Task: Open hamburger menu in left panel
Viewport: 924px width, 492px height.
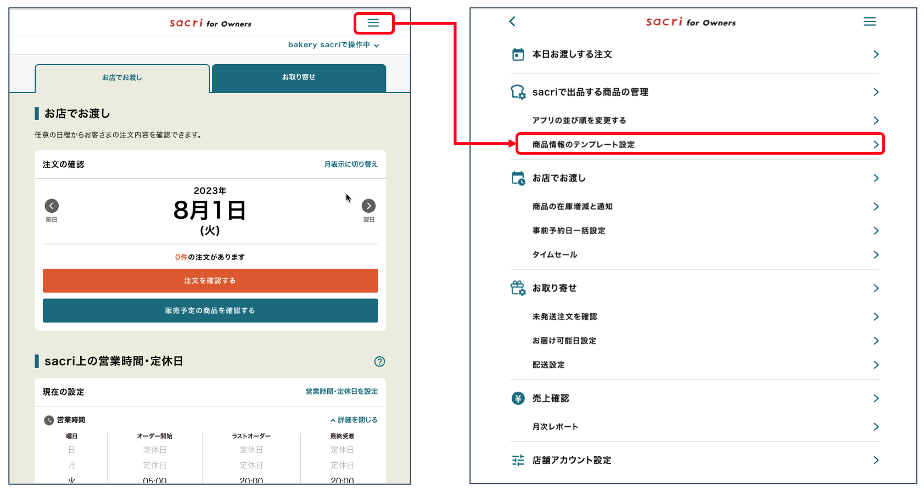Action: pos(373,22)
